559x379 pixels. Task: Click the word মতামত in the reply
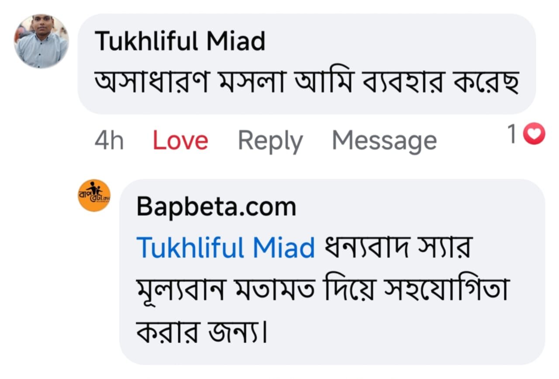click(278, 289)
